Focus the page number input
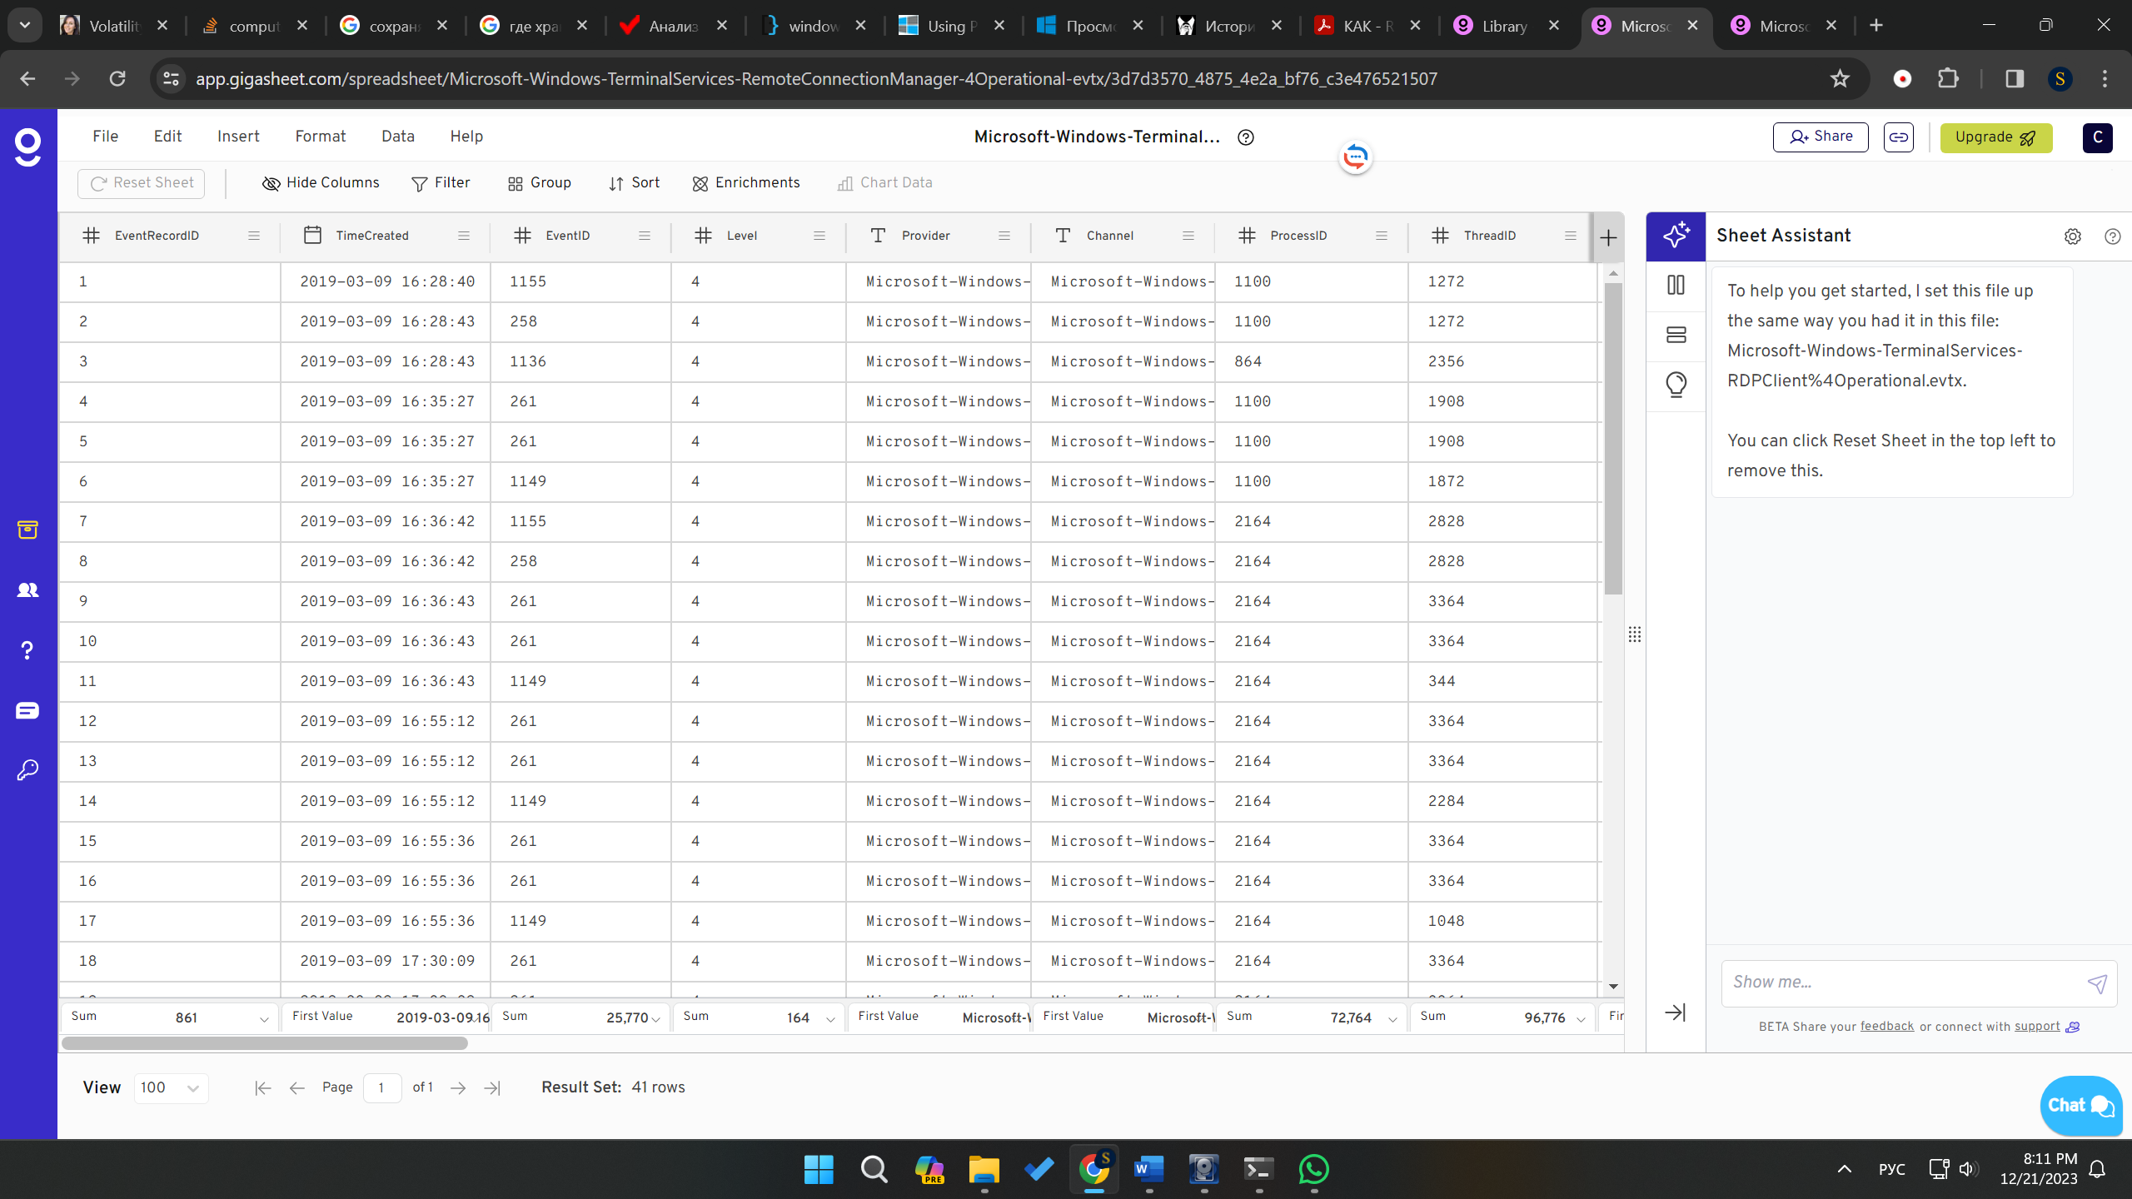 coord(382,1088)
